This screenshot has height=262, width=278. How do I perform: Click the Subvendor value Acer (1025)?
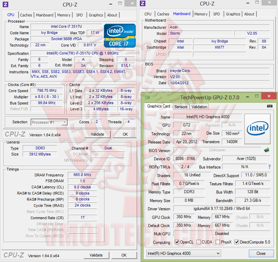246,159
